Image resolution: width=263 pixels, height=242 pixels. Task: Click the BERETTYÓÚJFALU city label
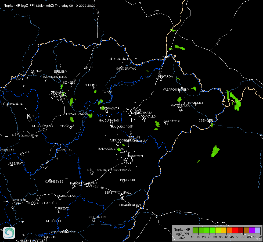[118, 193]
